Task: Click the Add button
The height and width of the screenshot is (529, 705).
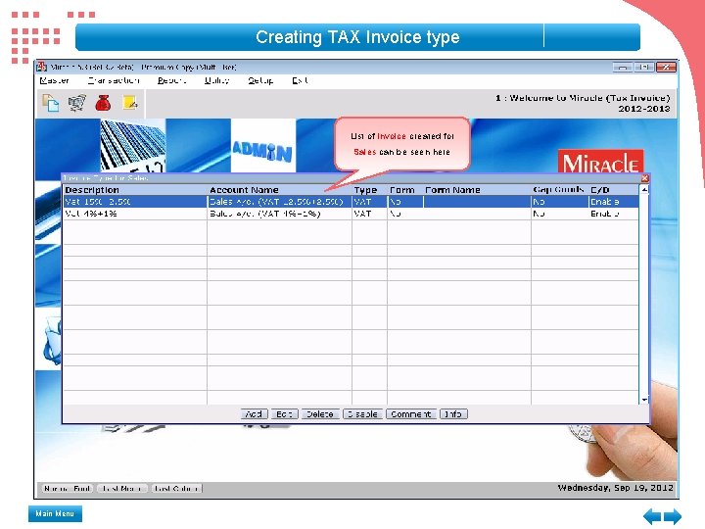Action: pos(254,413)
